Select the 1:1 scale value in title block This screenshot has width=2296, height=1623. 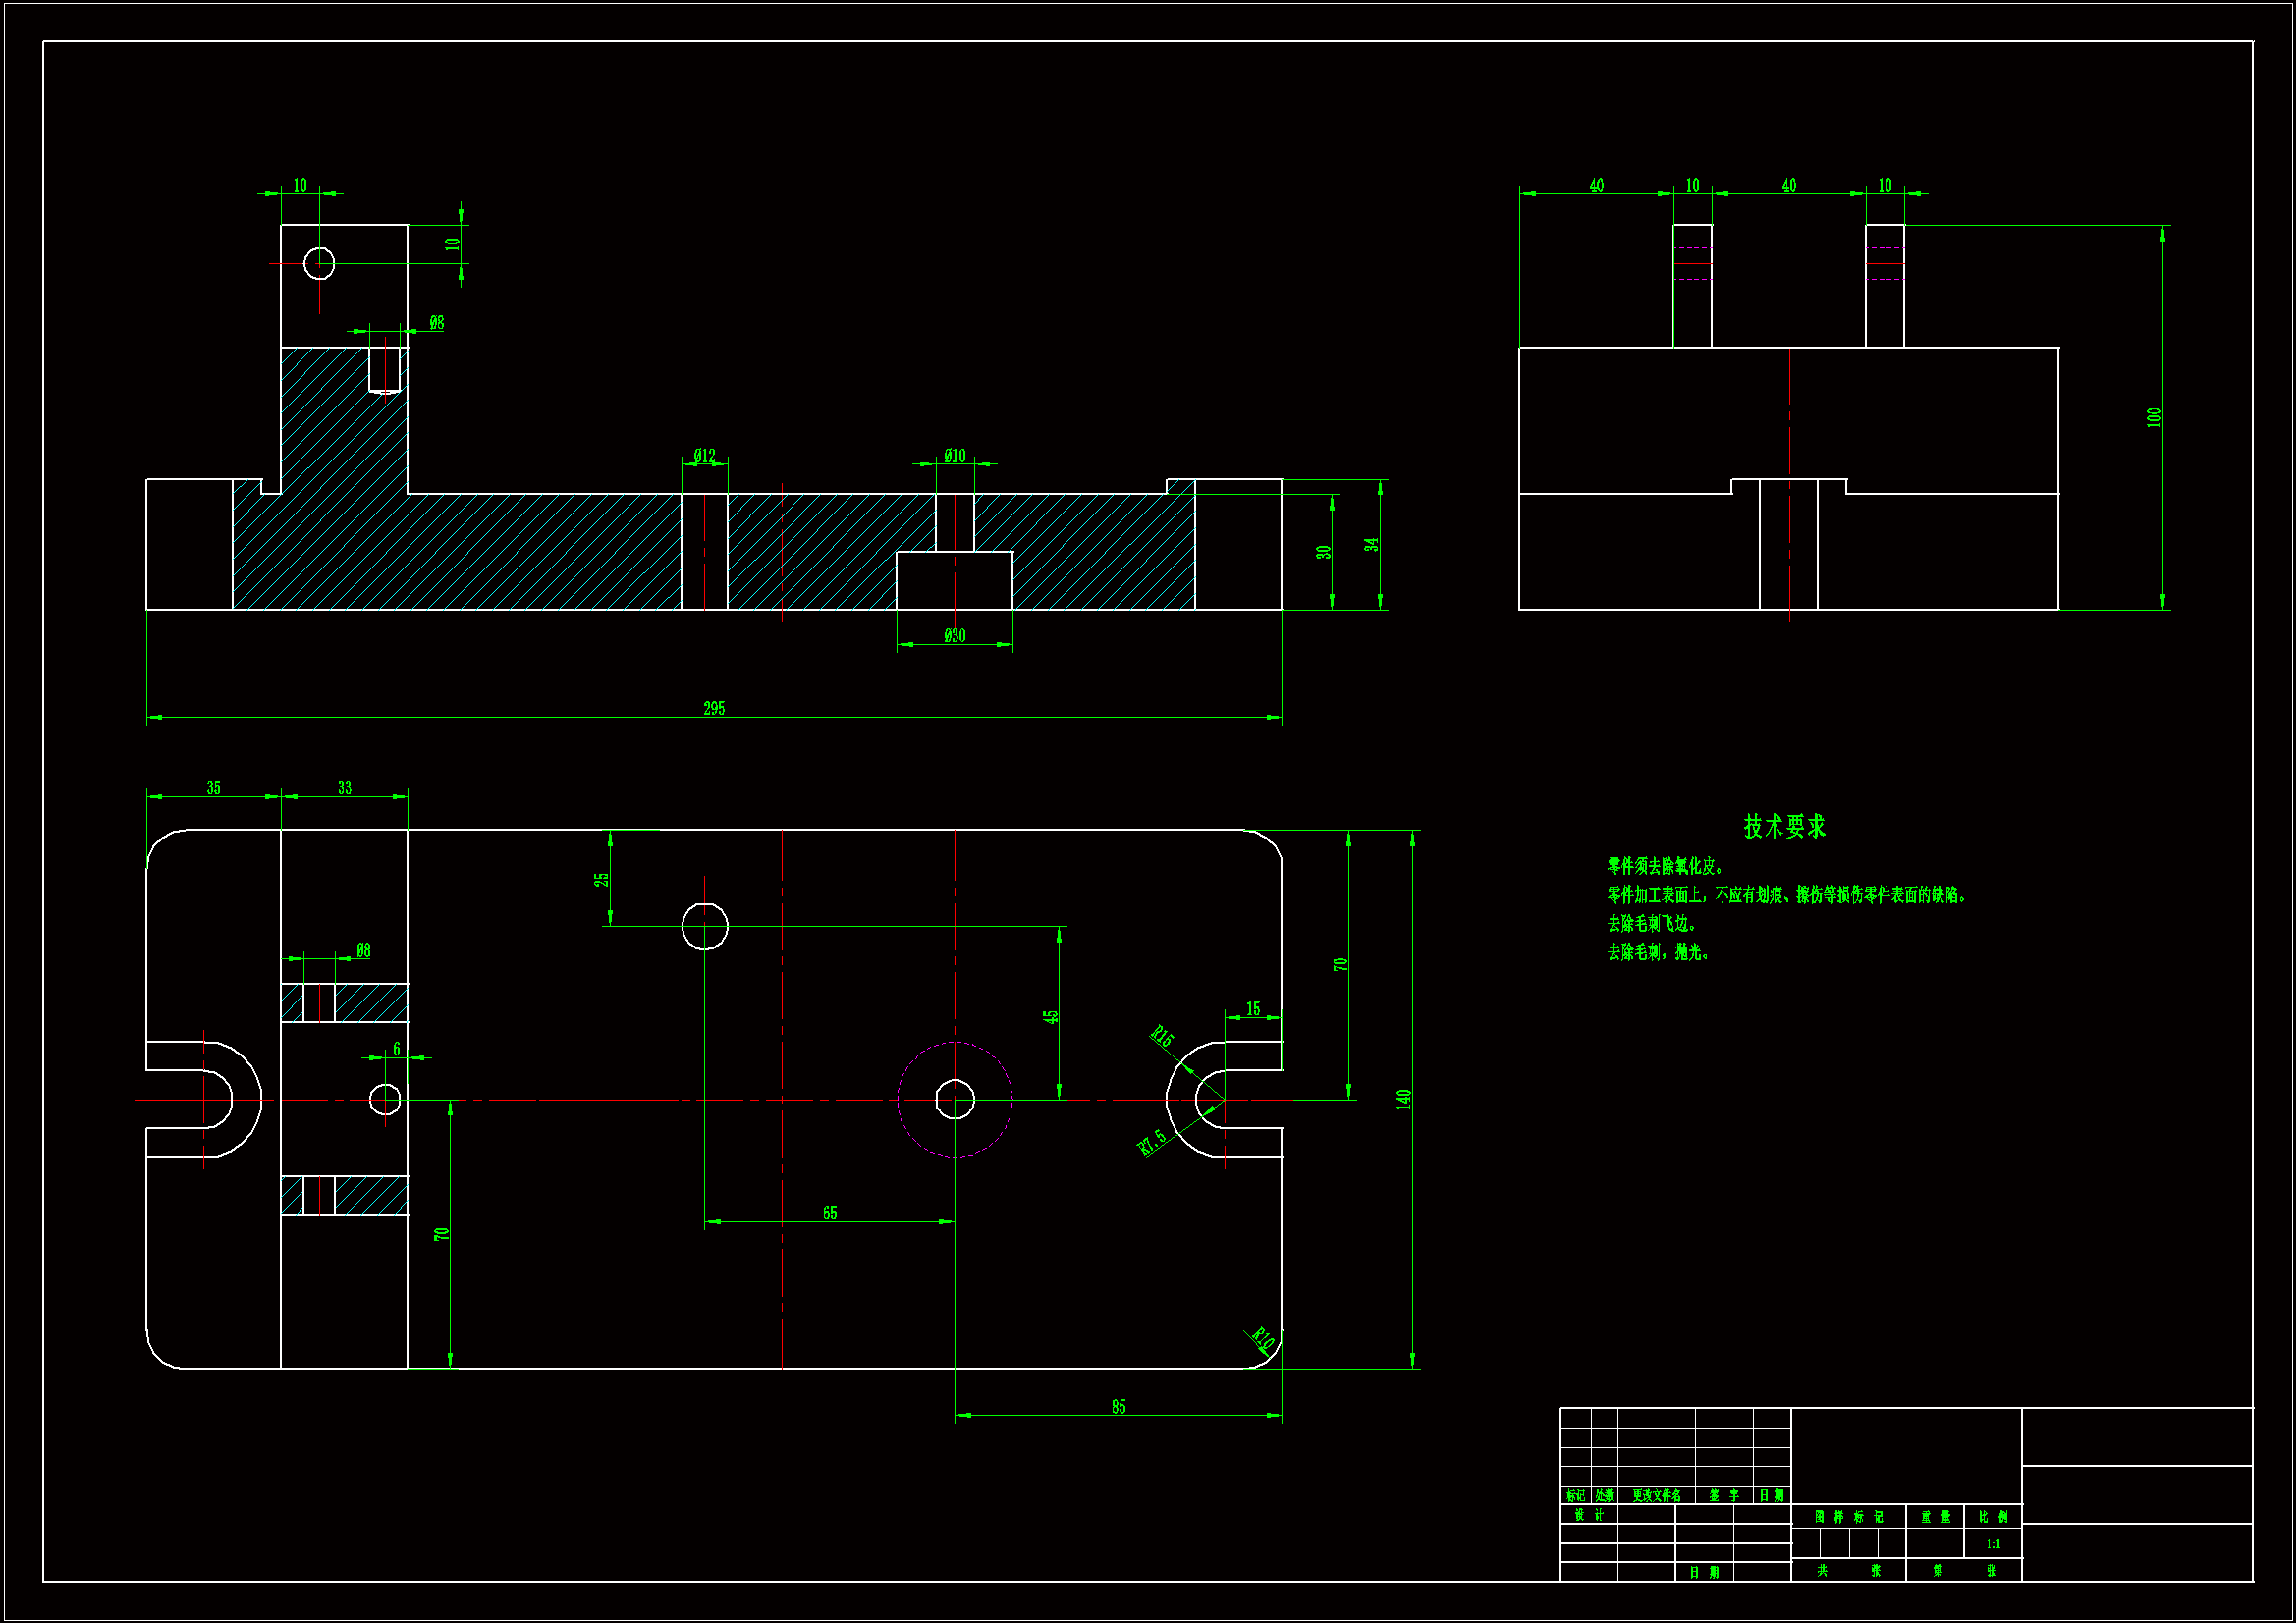coord(1992,1543)
